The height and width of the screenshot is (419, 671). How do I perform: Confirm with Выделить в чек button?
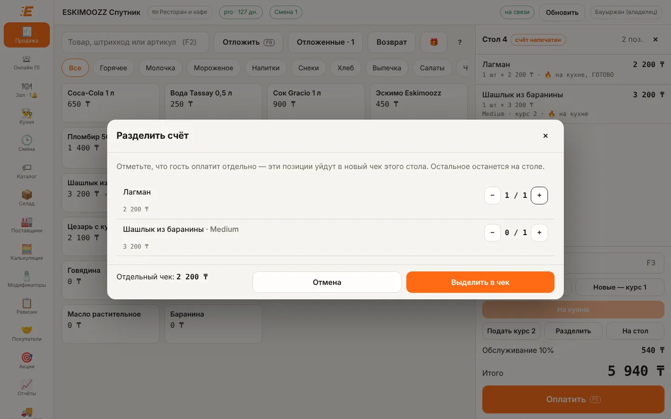click(480, 282)
